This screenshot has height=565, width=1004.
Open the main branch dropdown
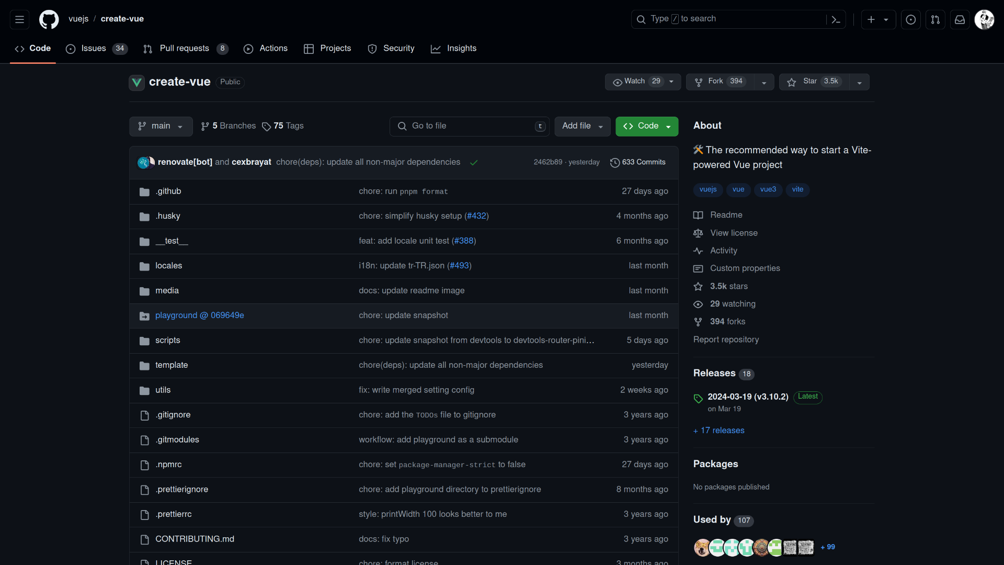[x=161, y=126]
